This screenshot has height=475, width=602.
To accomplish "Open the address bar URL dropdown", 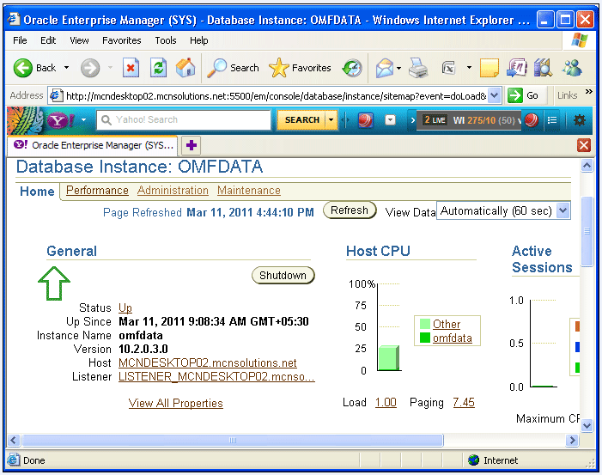I will pos(495,95).
